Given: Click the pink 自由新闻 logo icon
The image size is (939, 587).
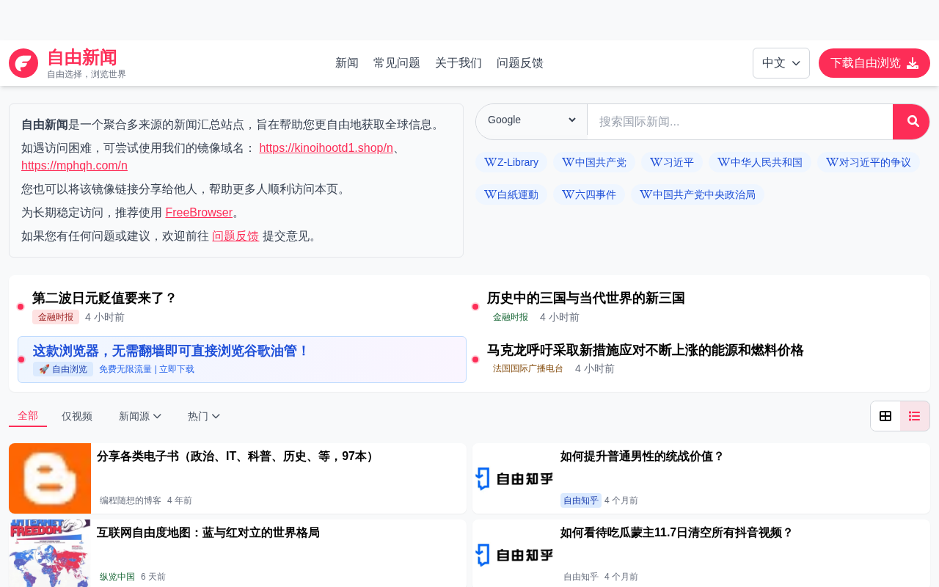Looking at the screenshot, I should pyautogui.click(x=23, y=63).
